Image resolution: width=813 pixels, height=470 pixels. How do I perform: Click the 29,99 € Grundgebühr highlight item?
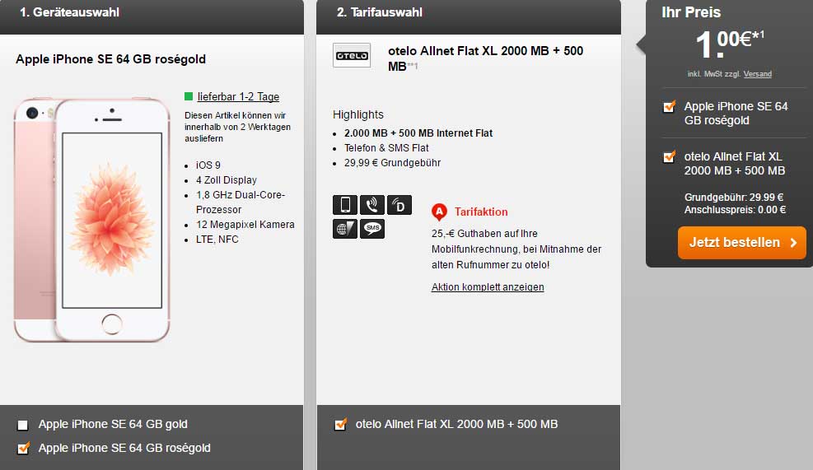(x=393, y=163)
